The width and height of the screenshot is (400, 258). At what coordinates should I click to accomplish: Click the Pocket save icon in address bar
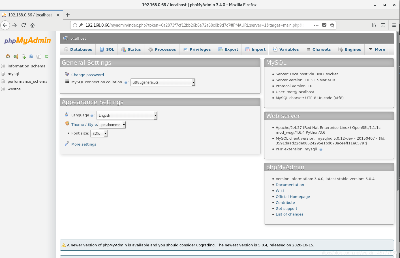[x=324, y=25]
